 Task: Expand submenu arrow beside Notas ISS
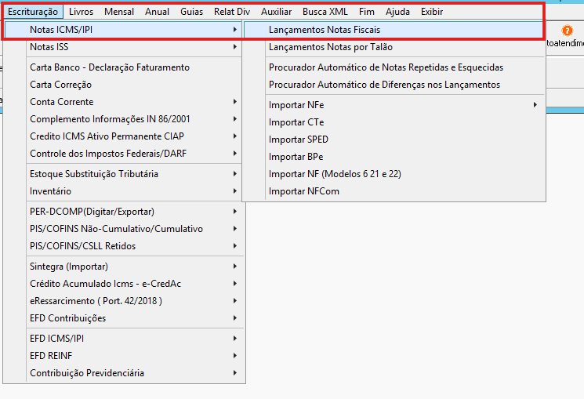235,46
